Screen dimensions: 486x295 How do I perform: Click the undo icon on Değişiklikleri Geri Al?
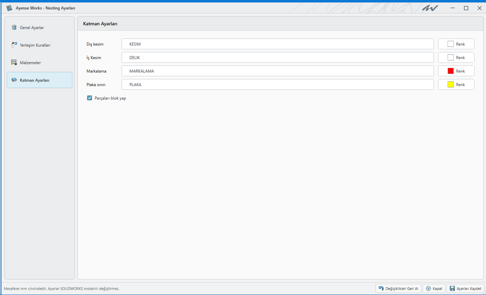pos(381,288)
